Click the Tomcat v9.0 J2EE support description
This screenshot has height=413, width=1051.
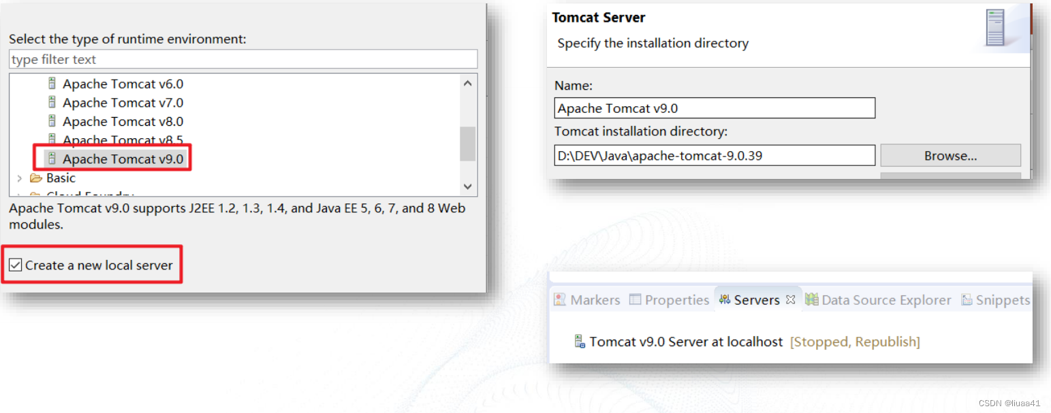pyautogui.click(x=237, y=216)
